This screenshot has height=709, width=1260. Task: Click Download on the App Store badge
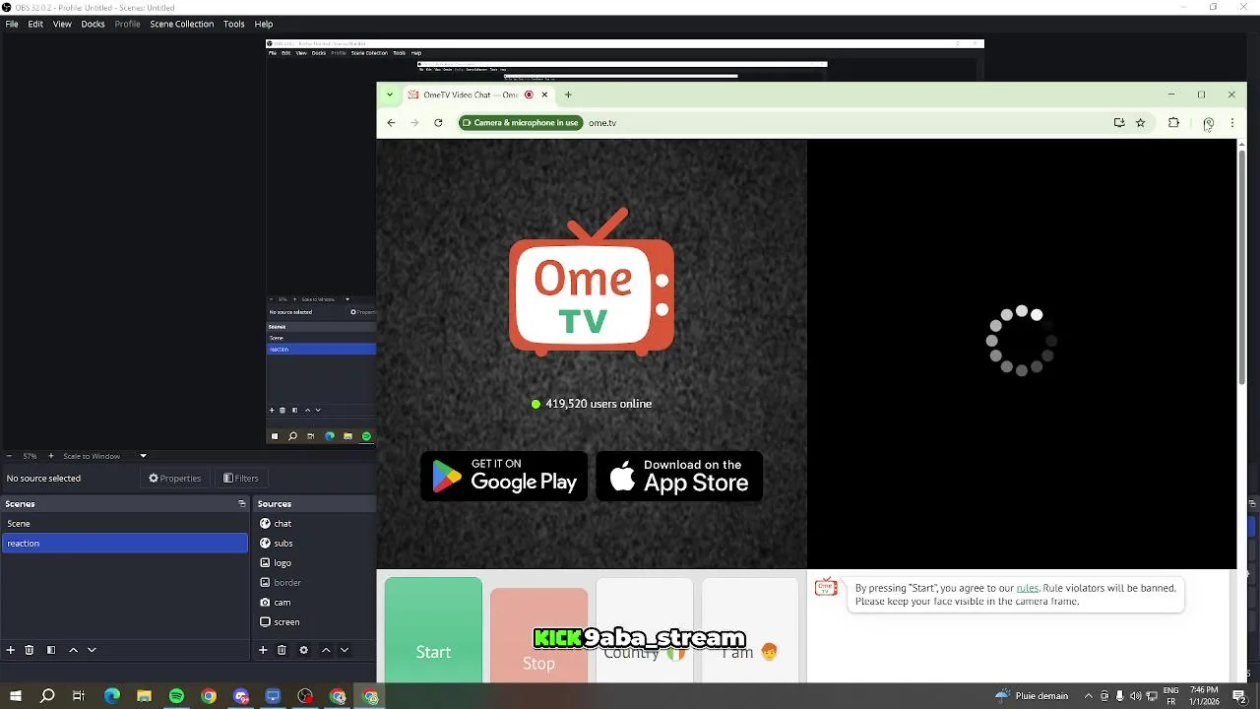tap(679, 477)
